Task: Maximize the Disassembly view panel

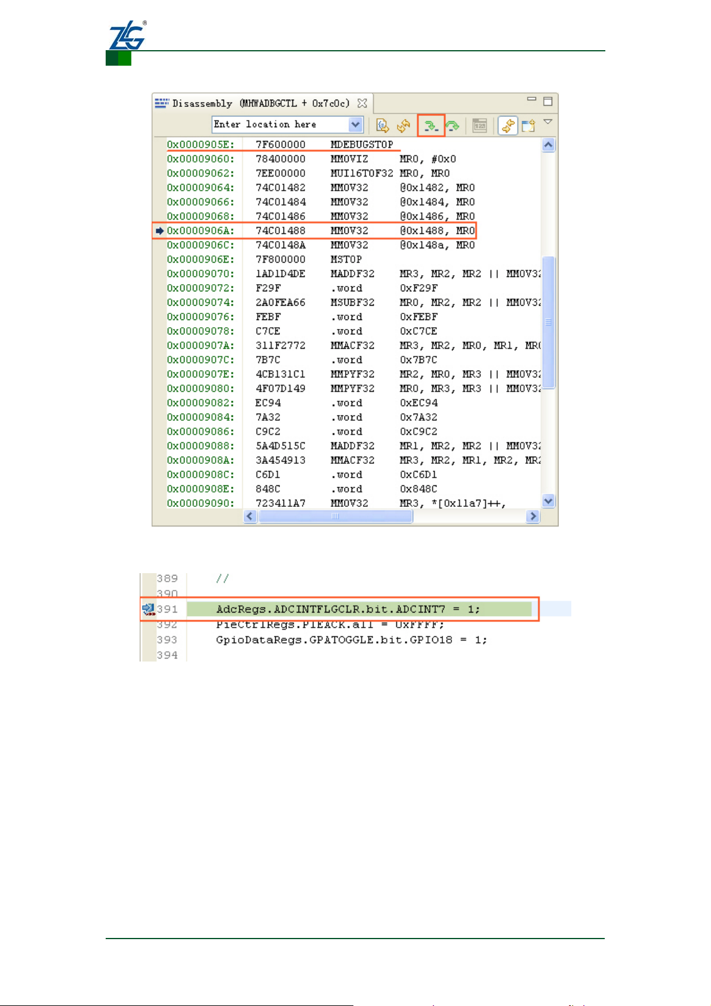Action: [x=547, y=101]
